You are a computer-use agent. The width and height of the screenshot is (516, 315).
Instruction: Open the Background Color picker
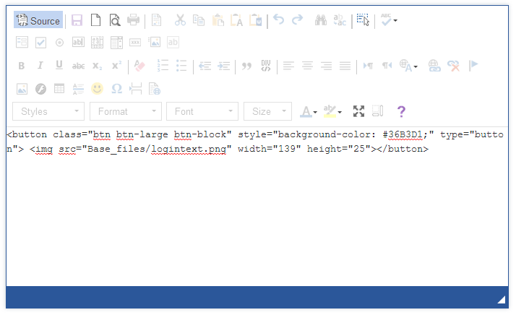click(332, 111)
